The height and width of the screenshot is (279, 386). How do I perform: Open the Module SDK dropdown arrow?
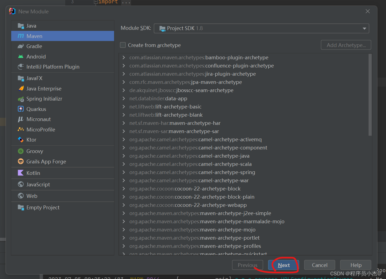click(364, 28)
